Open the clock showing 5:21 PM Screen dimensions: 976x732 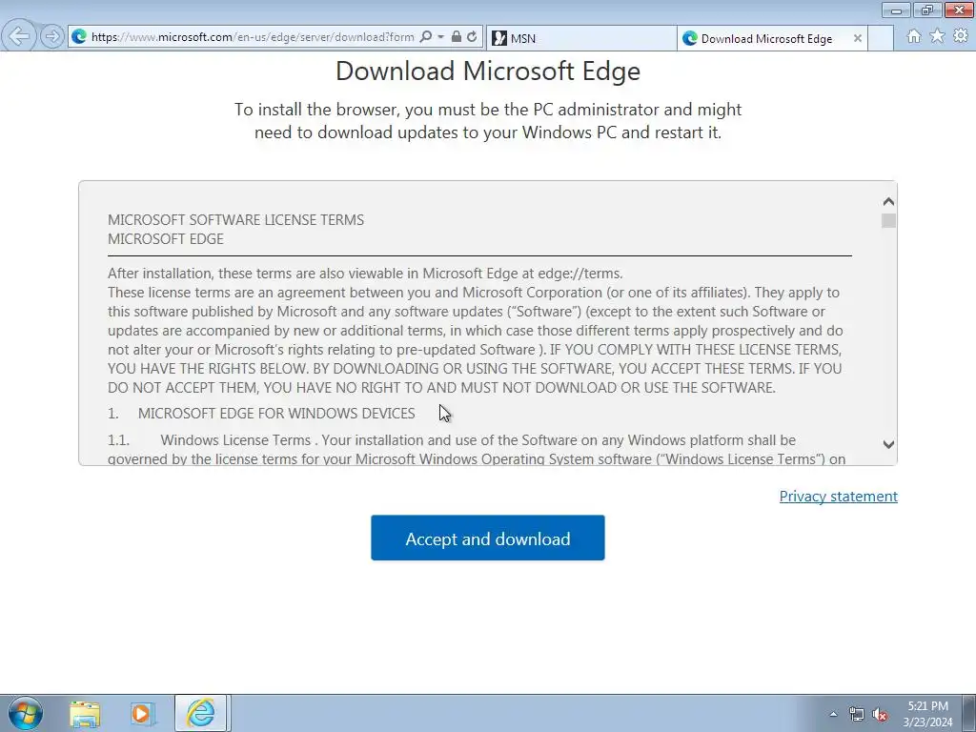(927, 714)
